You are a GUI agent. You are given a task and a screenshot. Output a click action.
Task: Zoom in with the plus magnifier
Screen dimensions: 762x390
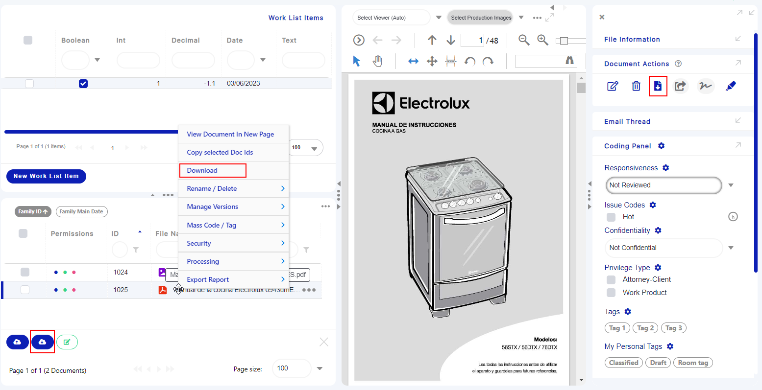pyautogui.click(x=542, y=40)
